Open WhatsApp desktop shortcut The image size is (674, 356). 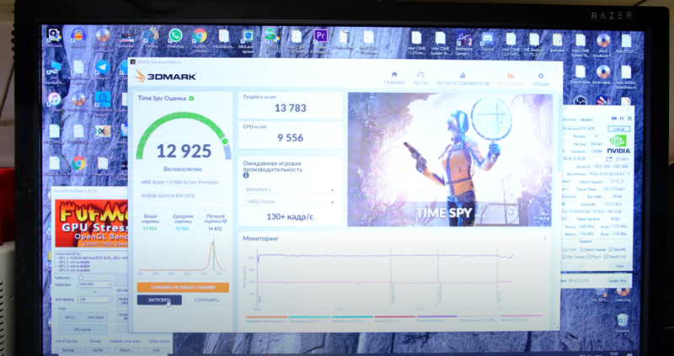pyautogui.click(x=175, y=36)
